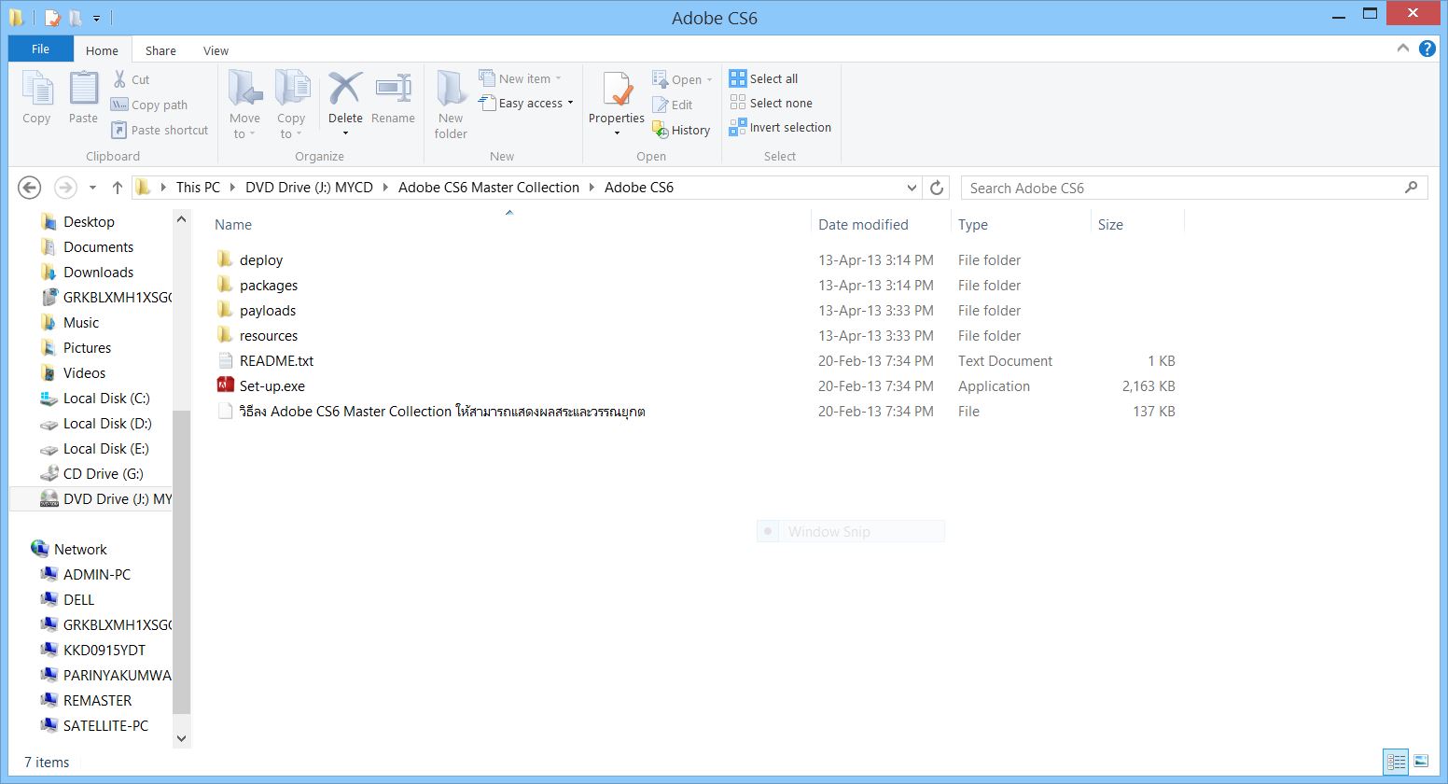Click the Rename icon
This screenshot has width=1448, height=784.
pyautogui.click(x=393, y=89)
